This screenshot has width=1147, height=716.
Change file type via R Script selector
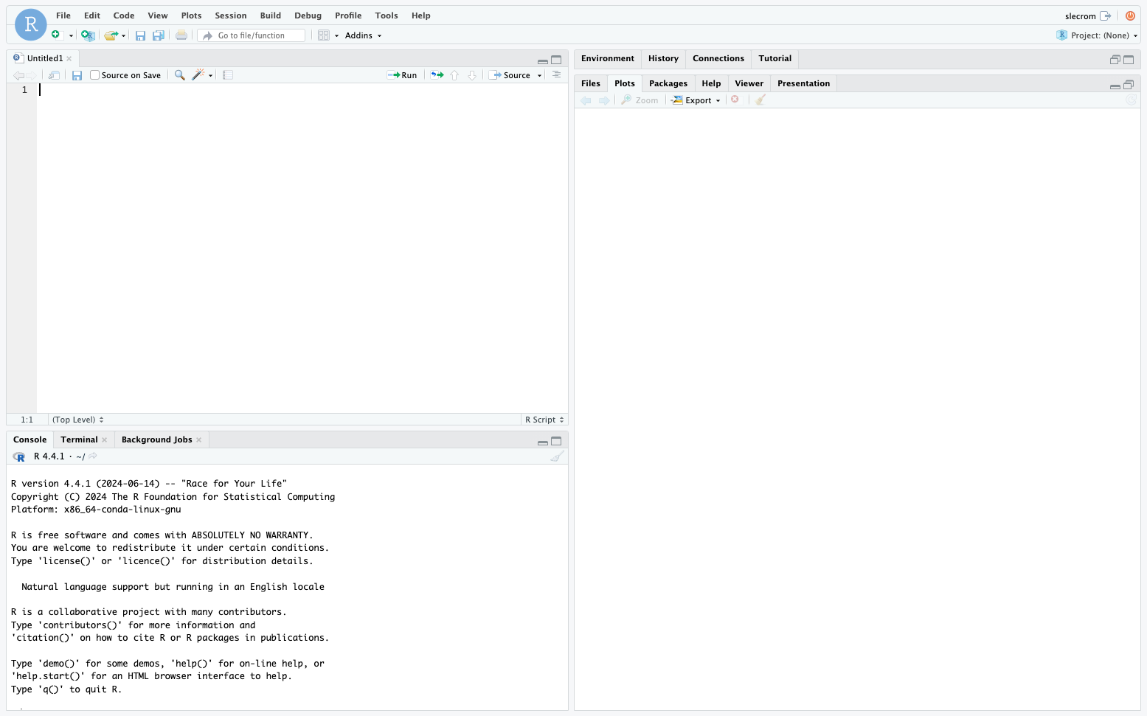click(x=544, y=420)
